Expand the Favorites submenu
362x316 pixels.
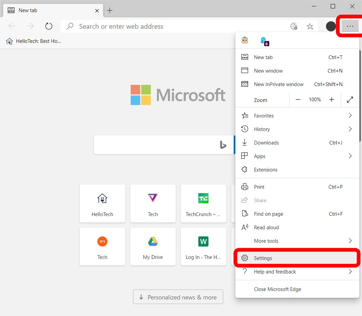coord(350,116)
